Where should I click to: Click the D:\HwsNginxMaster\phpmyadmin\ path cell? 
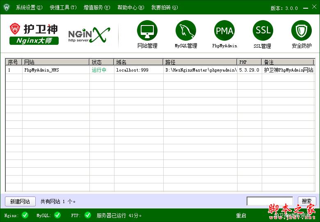click(201, 70)
